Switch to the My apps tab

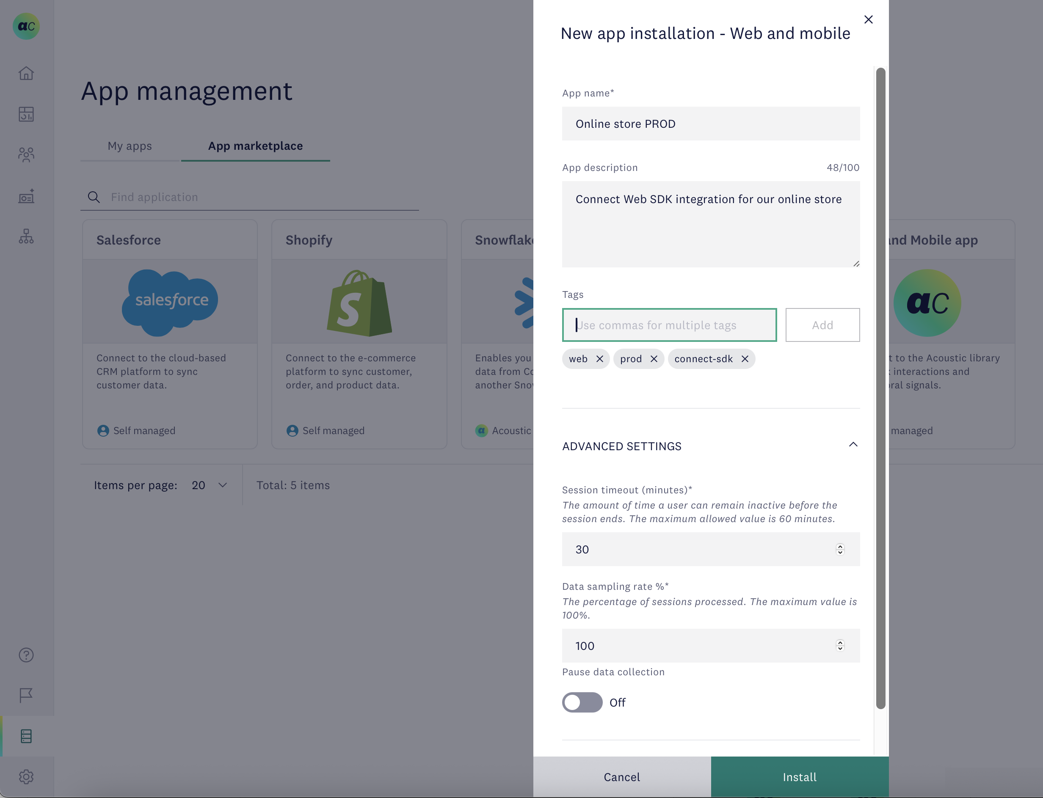[129, 146]
